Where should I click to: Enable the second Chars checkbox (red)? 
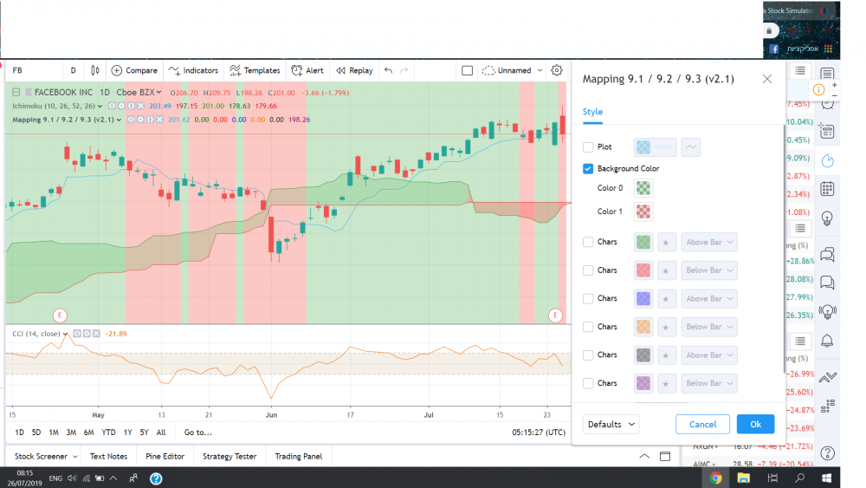coord(588,270)
